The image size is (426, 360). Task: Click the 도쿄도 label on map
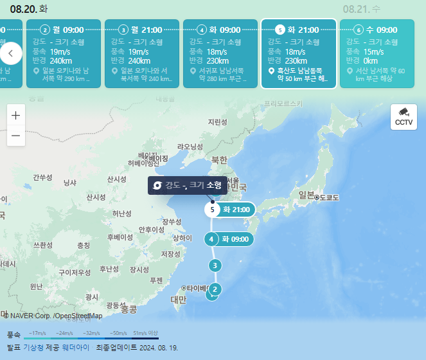[329, 197]
